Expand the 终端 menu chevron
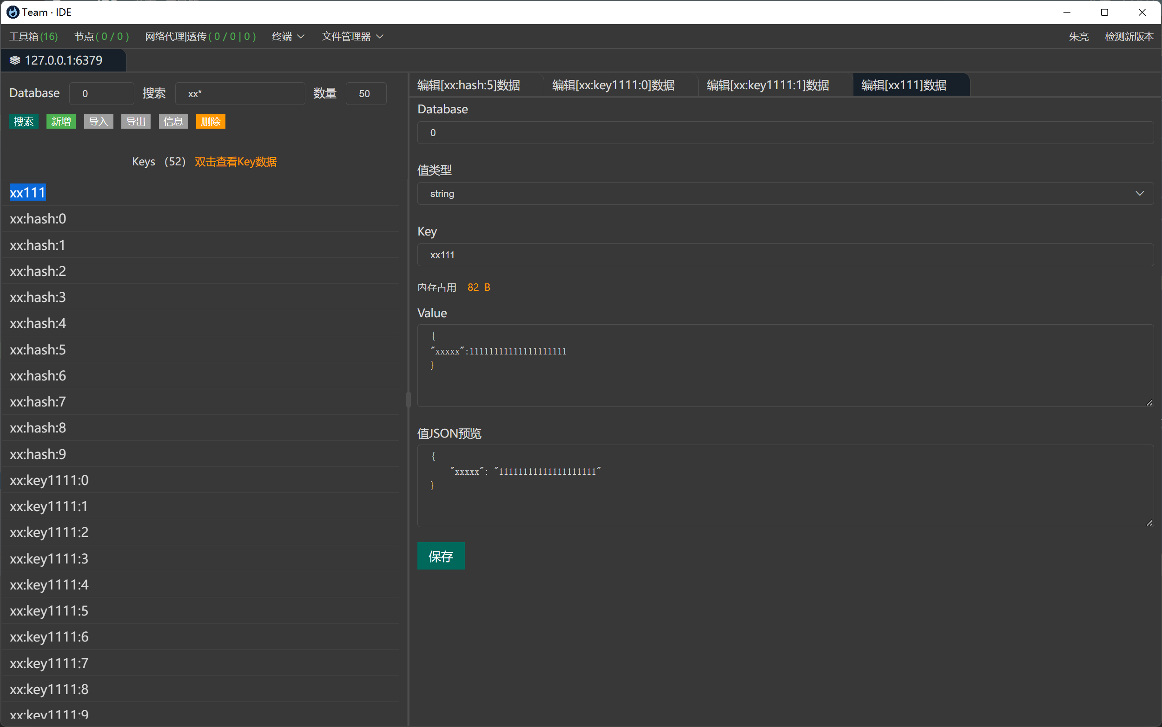Viewport: 1162px width, 727px height. 301,37
